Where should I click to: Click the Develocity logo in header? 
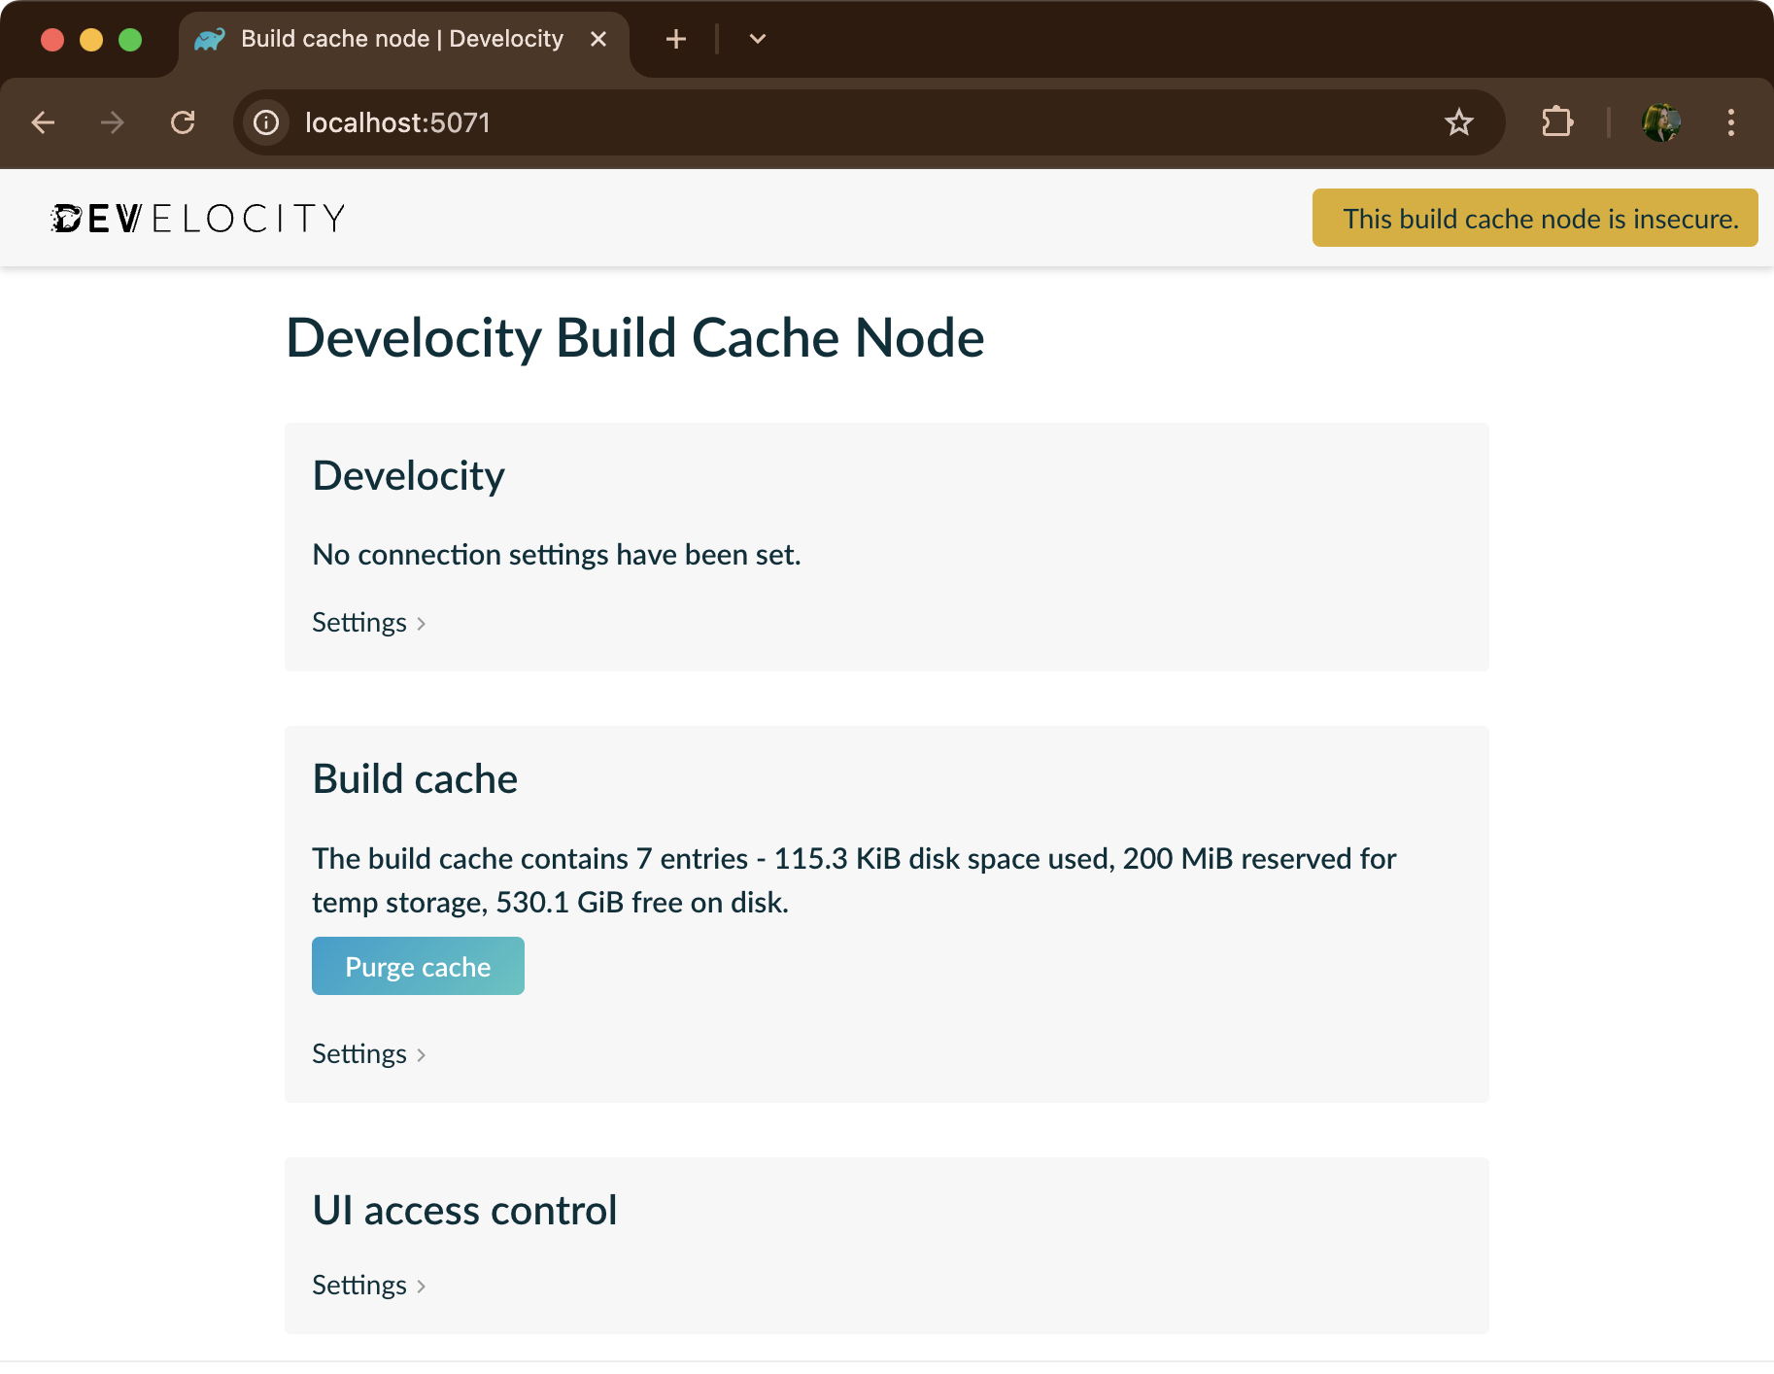pos(198,219)
